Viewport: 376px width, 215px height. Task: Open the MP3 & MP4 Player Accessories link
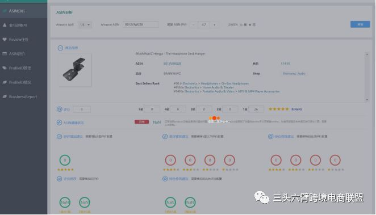(x=259, y=91)
